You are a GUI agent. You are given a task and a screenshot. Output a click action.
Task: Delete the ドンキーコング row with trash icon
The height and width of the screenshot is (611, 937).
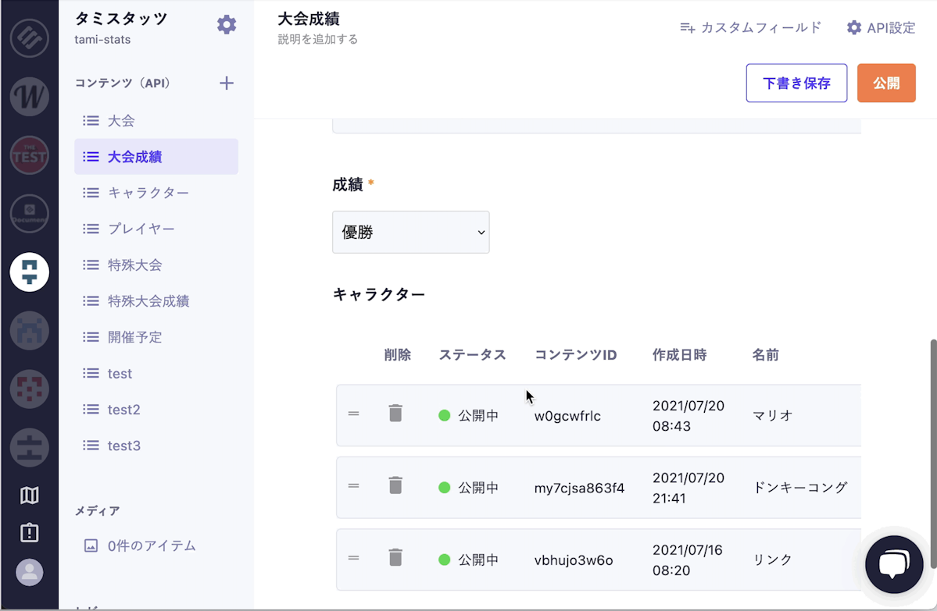pos(395,486)
